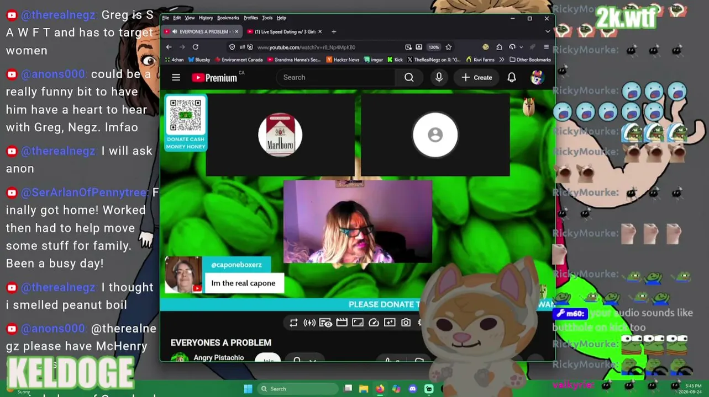Open the Bookmarks menu
709x397 pixels.
point(228,18)
